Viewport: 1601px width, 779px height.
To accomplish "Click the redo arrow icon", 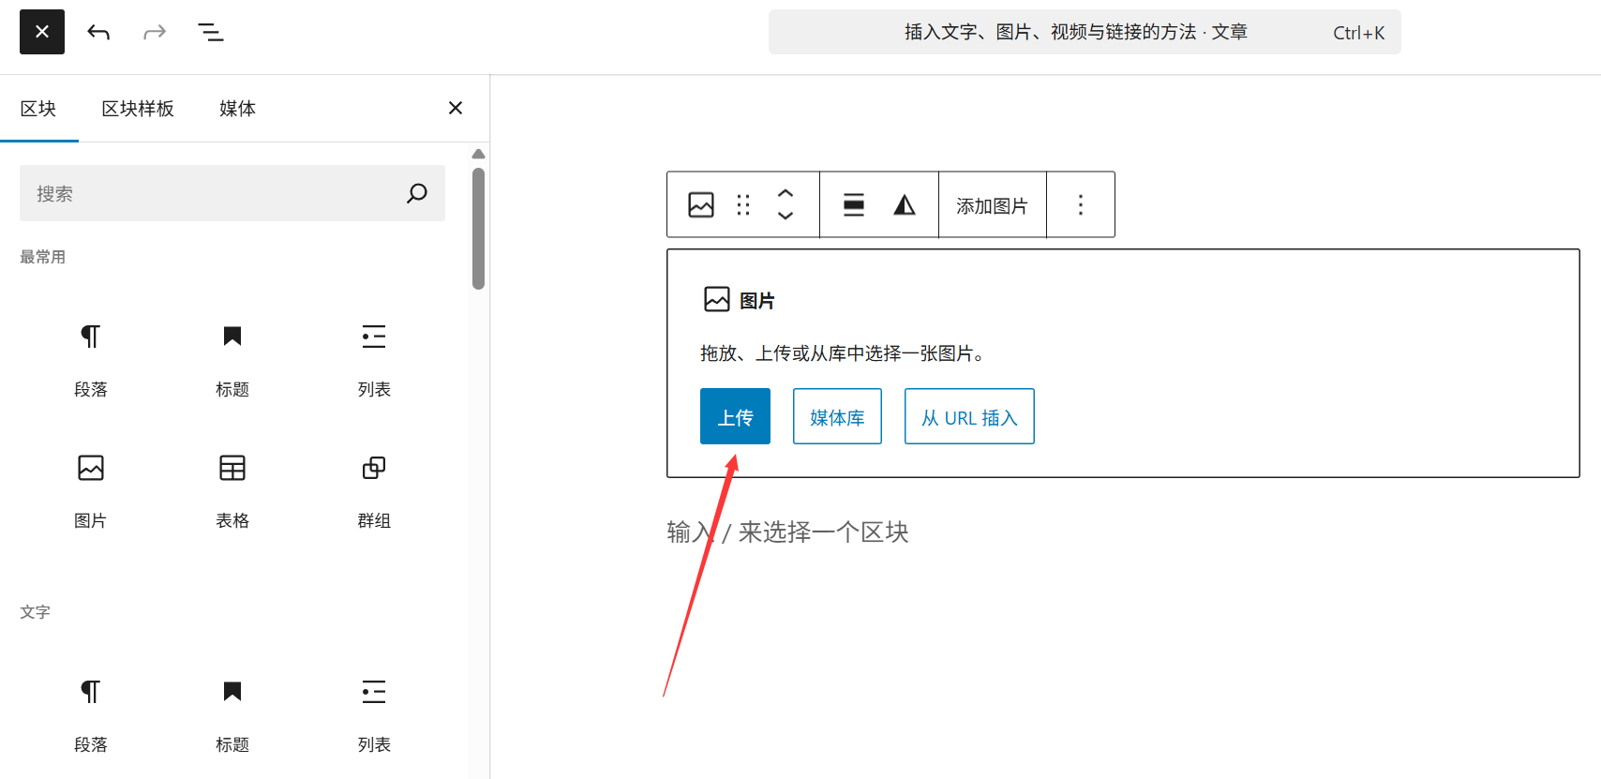I will 155,33.
